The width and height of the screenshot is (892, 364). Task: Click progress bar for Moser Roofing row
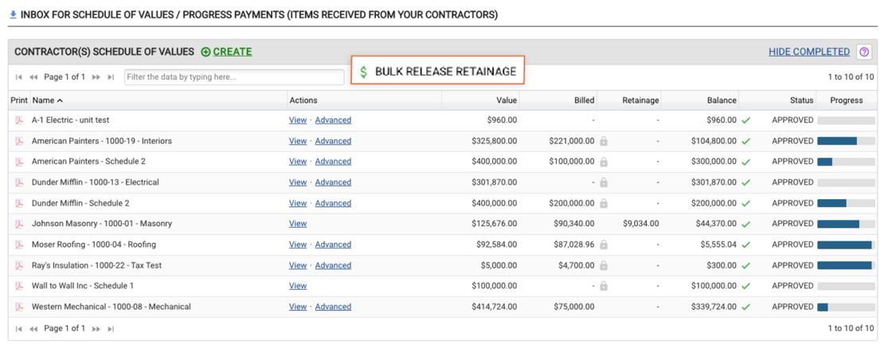(845, 245)
